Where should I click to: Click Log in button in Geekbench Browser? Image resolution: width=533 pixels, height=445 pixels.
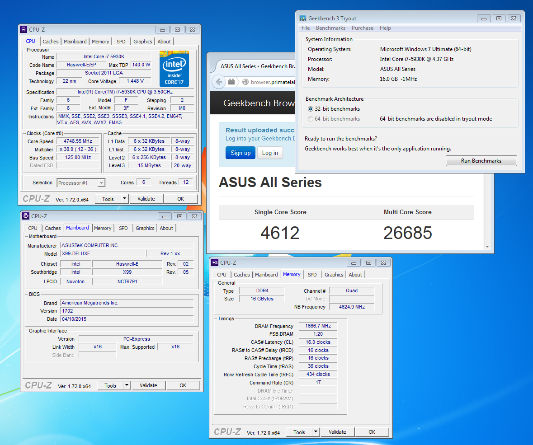270,153
